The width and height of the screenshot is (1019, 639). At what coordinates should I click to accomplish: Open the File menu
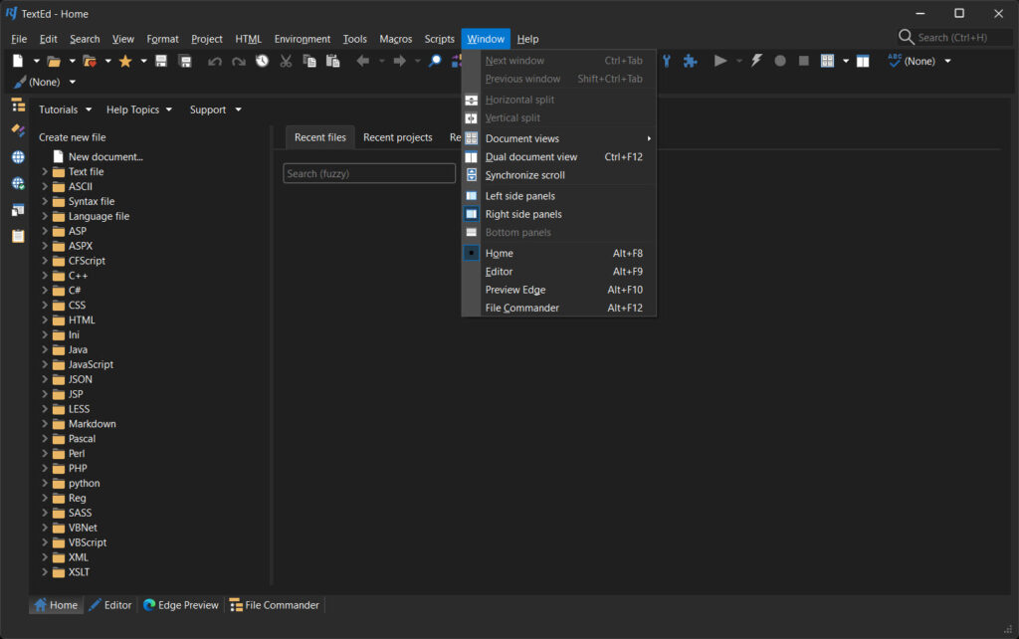pos(19,39)
